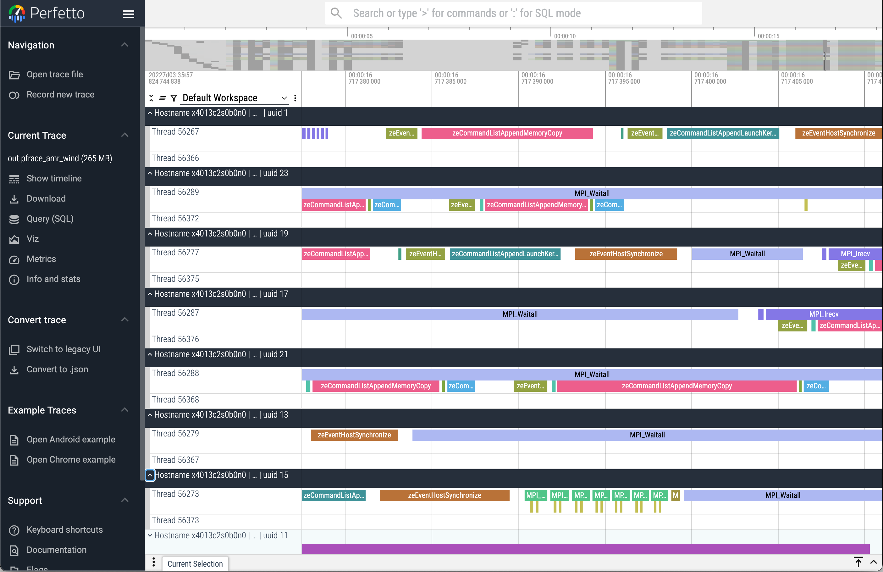The width and height of the screenshot is (883, 572).
Task: Collapse the uuid 13 hostname group
Action: [150, 415]
